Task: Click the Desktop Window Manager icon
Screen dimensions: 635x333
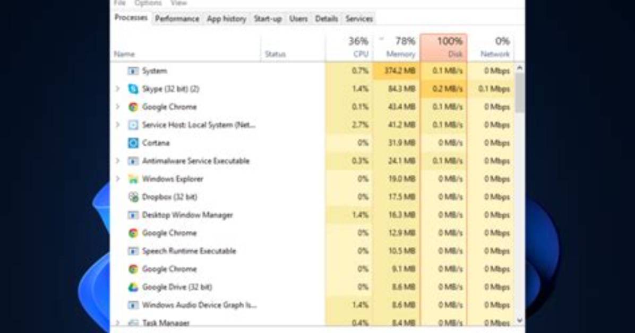Action: (133, 215)
